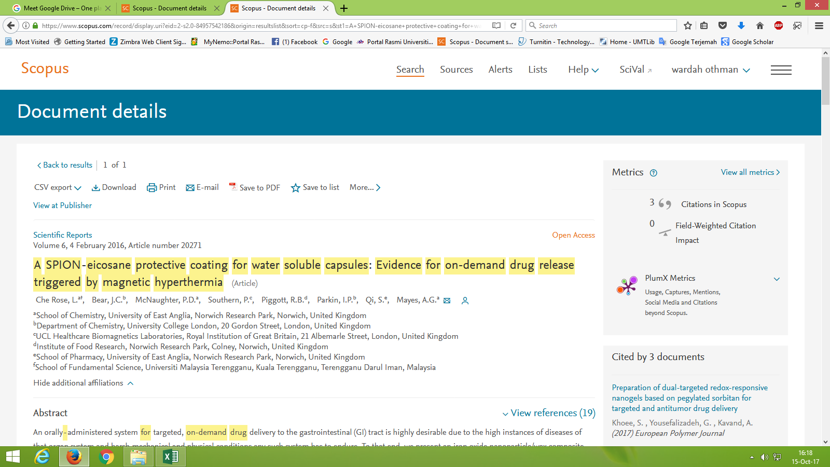The height and width of the screenshot is (467, 830).
Task: Click Firefox bookmark star icon
Action: (688, 25)
